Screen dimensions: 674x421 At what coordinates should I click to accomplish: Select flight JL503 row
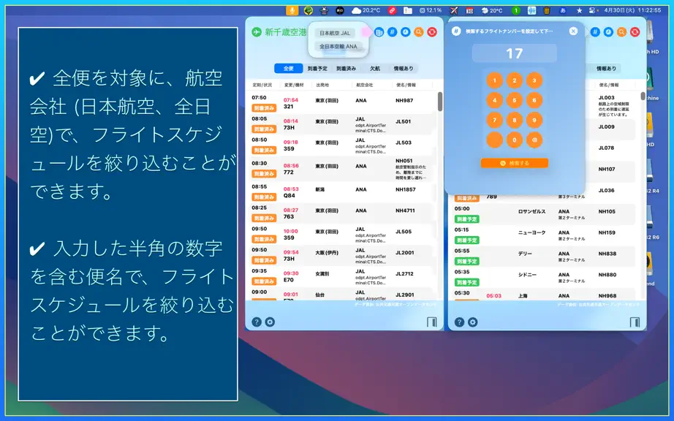pos(343,145)
